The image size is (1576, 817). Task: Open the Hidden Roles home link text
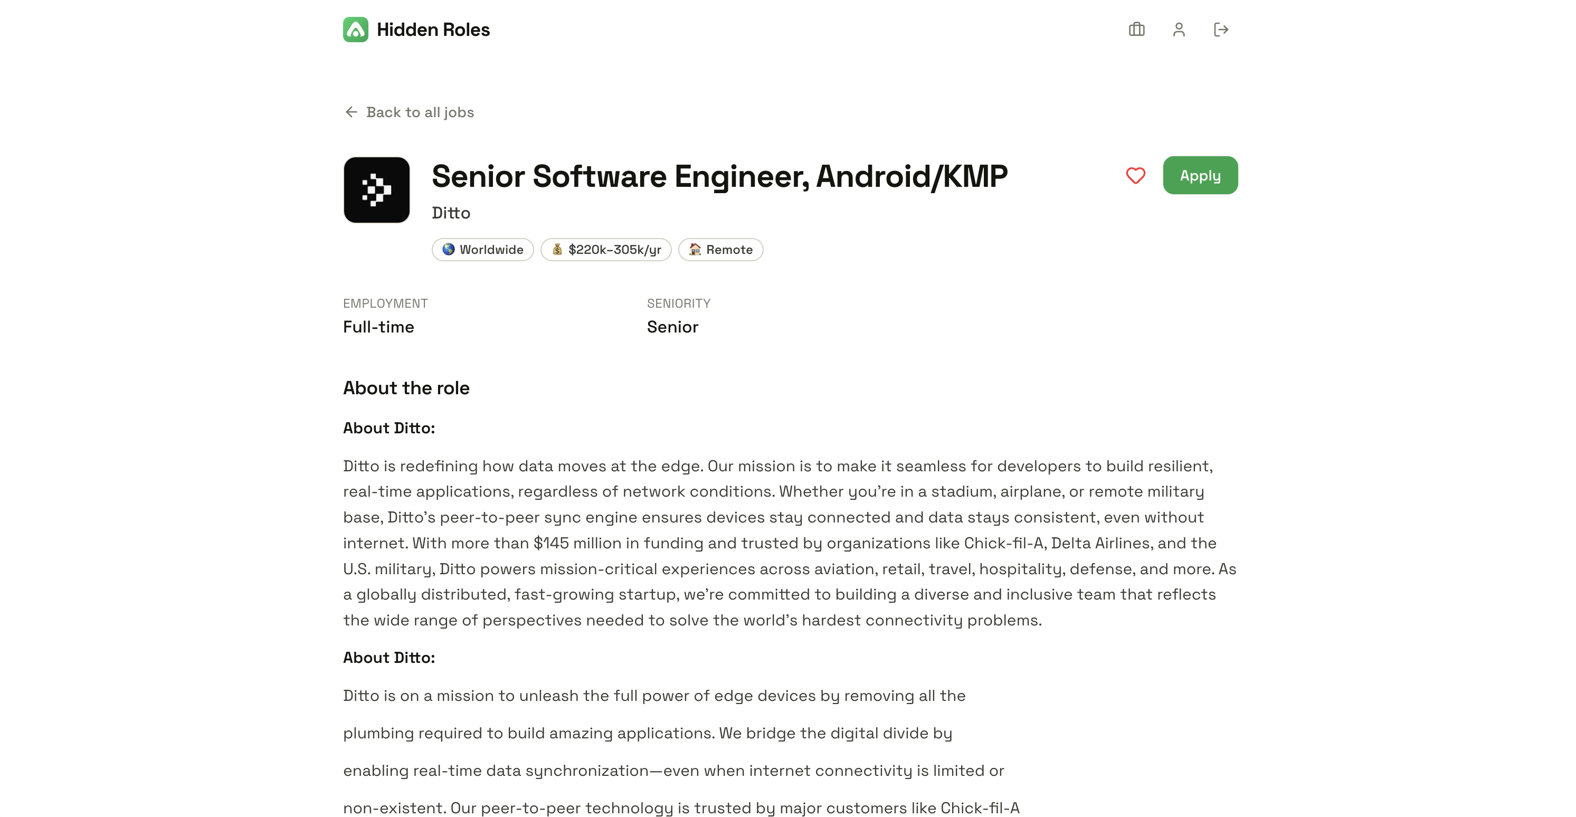pyautogui.click(x=433, y=30)
